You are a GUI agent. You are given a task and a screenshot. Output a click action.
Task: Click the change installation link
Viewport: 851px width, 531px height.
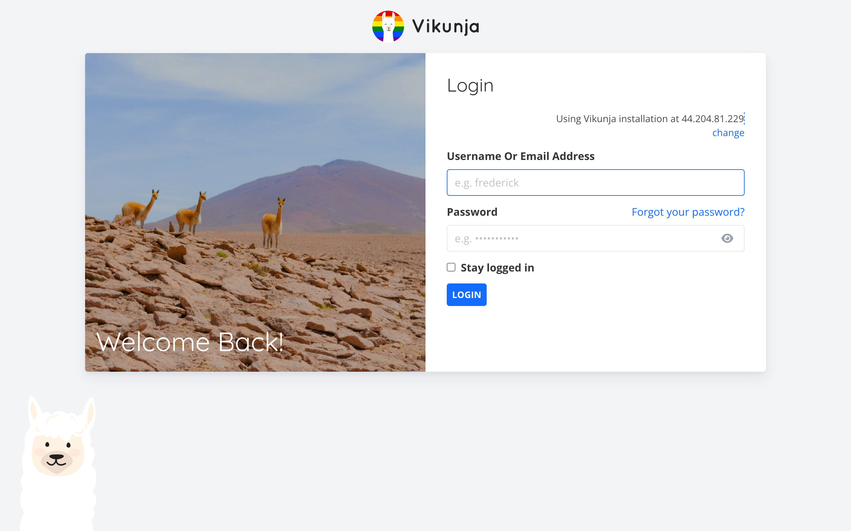[x=728, y=133]
